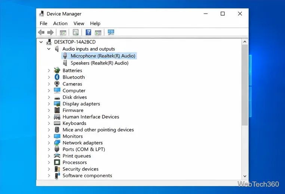Click the Monitors category icon
Image resolution: width=285 pixels, height=194 pixels.
tap(57, 136)
